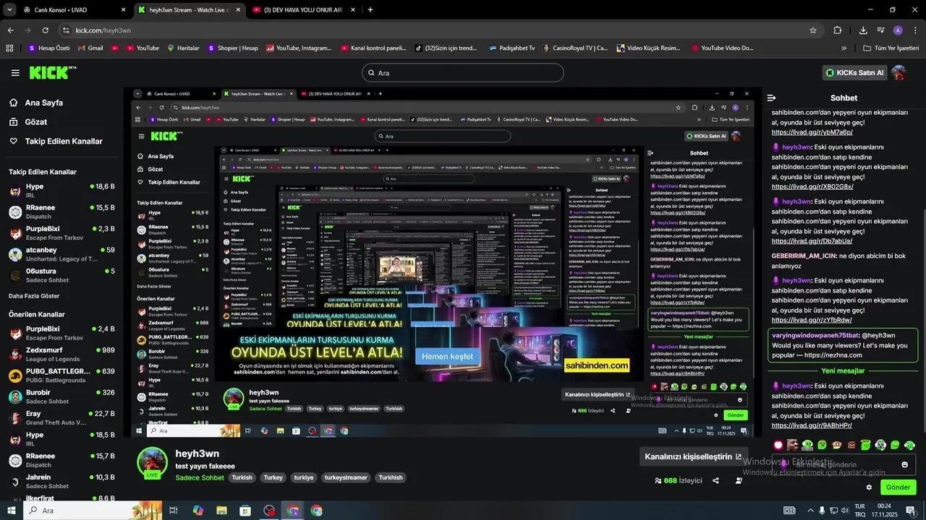
Task: Click the KICK logo
Action: (52, 72)
